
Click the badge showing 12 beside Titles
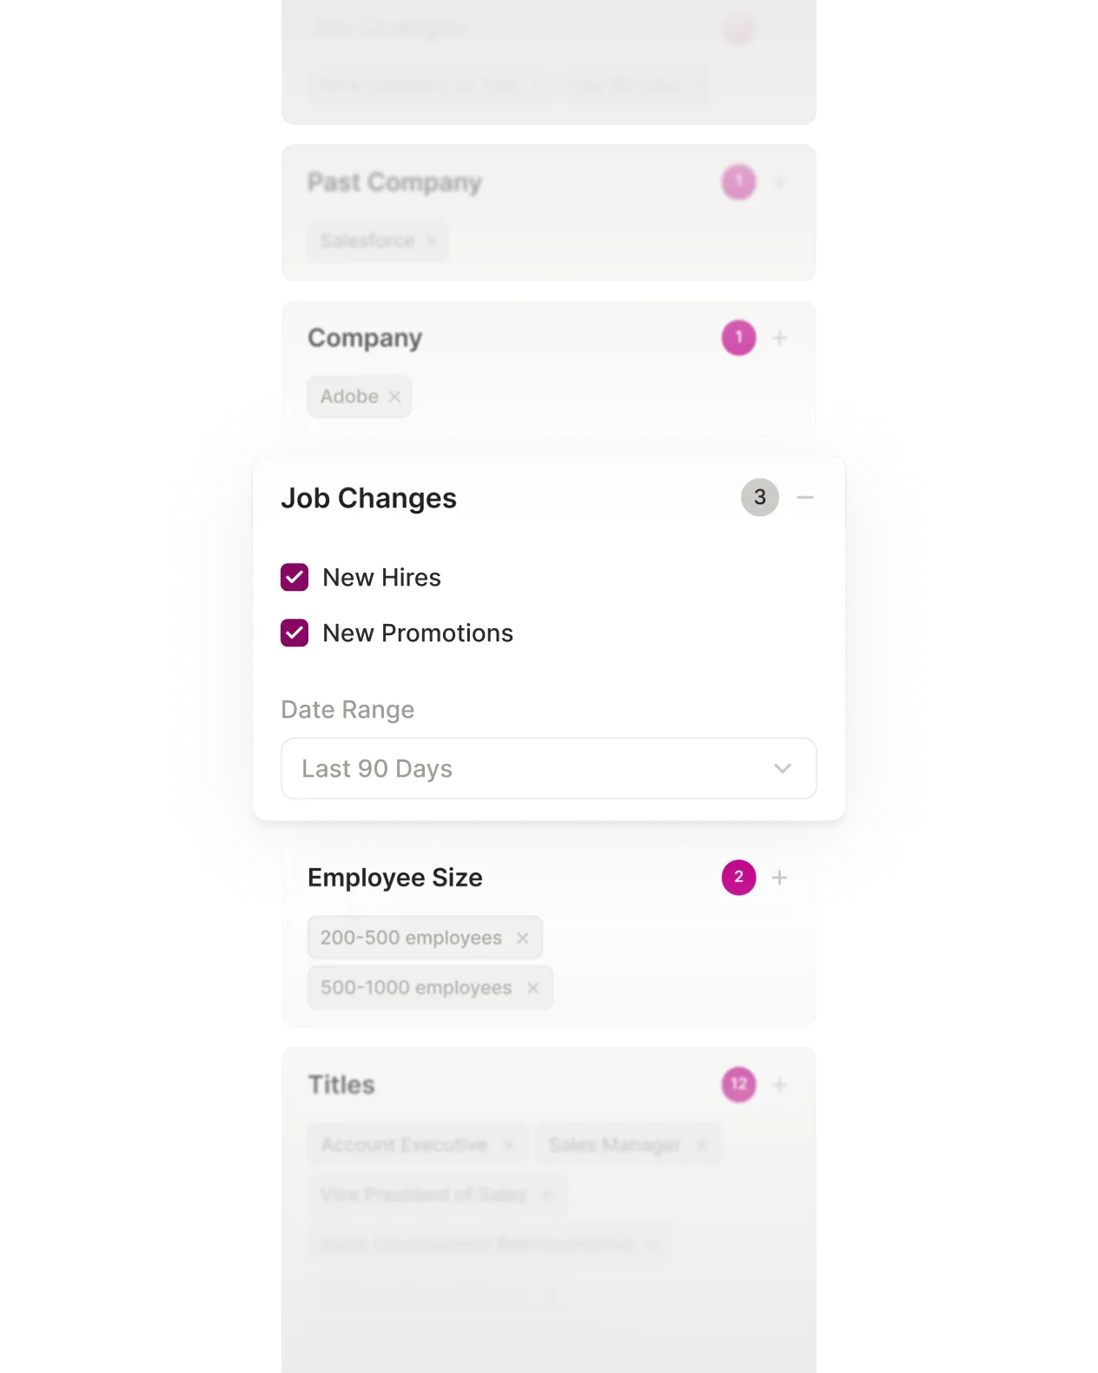738,1084
